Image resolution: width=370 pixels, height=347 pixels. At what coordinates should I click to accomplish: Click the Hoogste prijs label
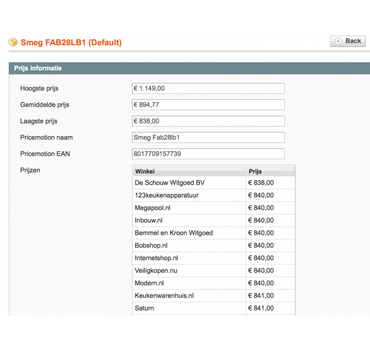(39, 88)
